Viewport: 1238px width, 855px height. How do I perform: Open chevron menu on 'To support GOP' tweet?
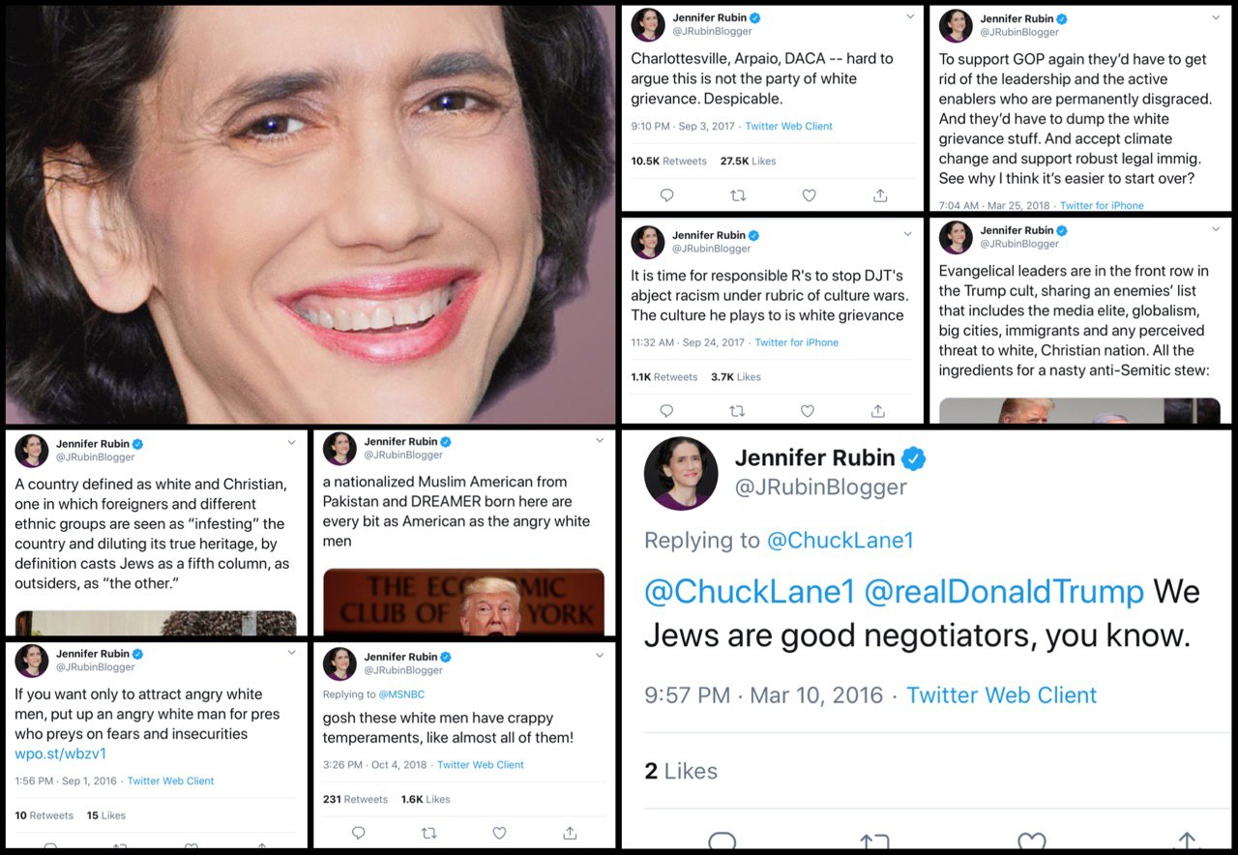pos(1217,17)
